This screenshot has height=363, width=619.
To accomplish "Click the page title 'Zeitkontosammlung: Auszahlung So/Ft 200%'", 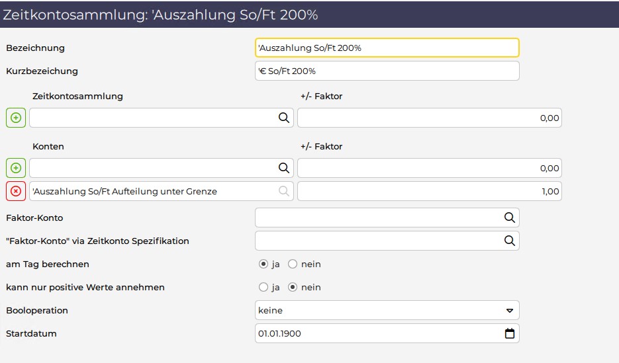I will (160, 15).
